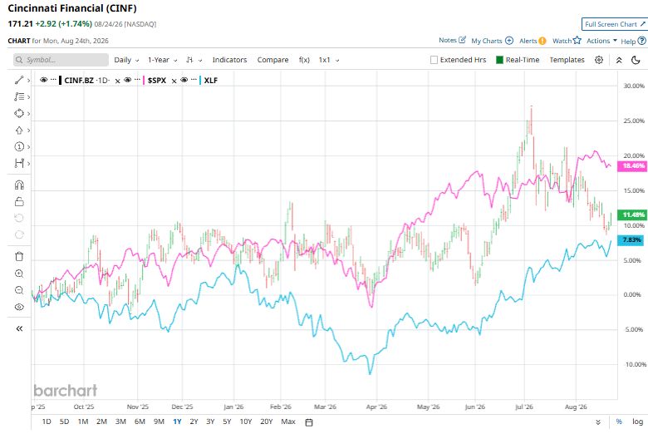This screenshot has height=434, width=648.
Task: Select the 1D time range
Action: point(47,422)
